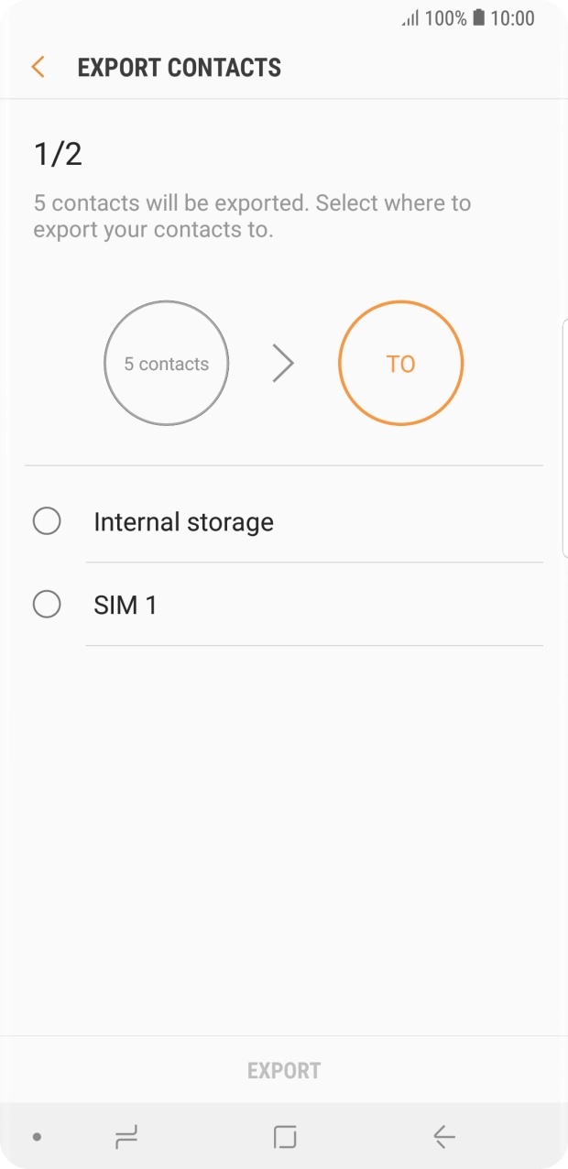Tap the edge panel handle on right side

pos(564,440)
